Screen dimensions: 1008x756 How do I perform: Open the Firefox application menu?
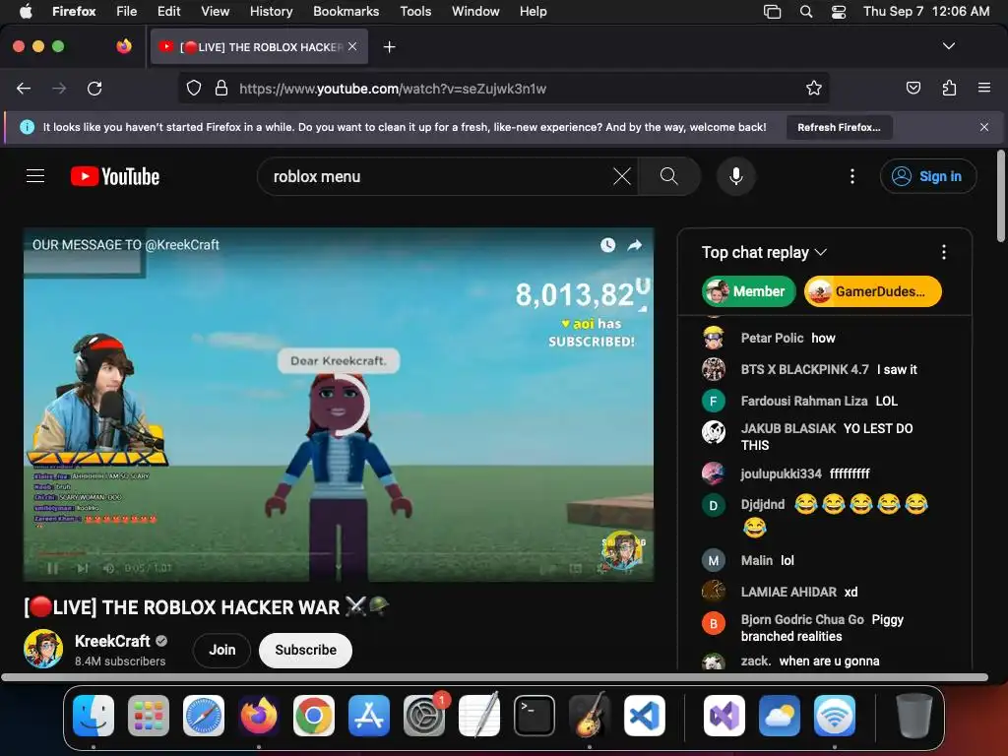(x=984, y=88)
